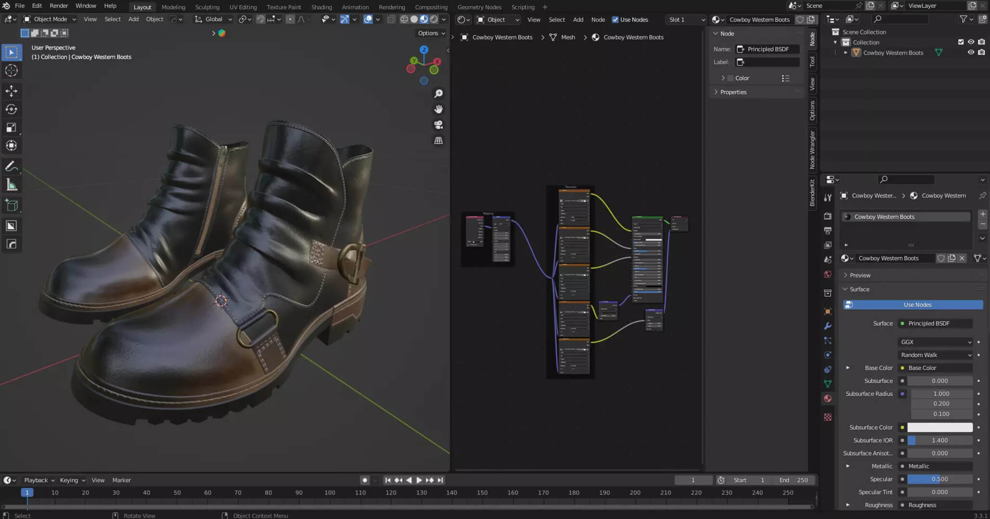Adjust the Specular 0.500 slider
This screenshot has width=990, height=519.
[940, 479]
